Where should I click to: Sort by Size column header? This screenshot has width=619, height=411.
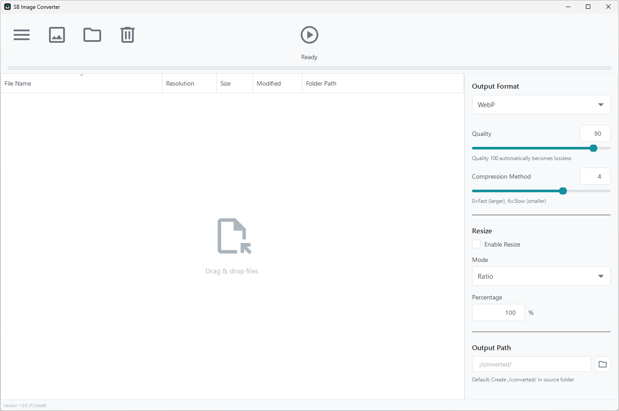(x=235, y=83)
